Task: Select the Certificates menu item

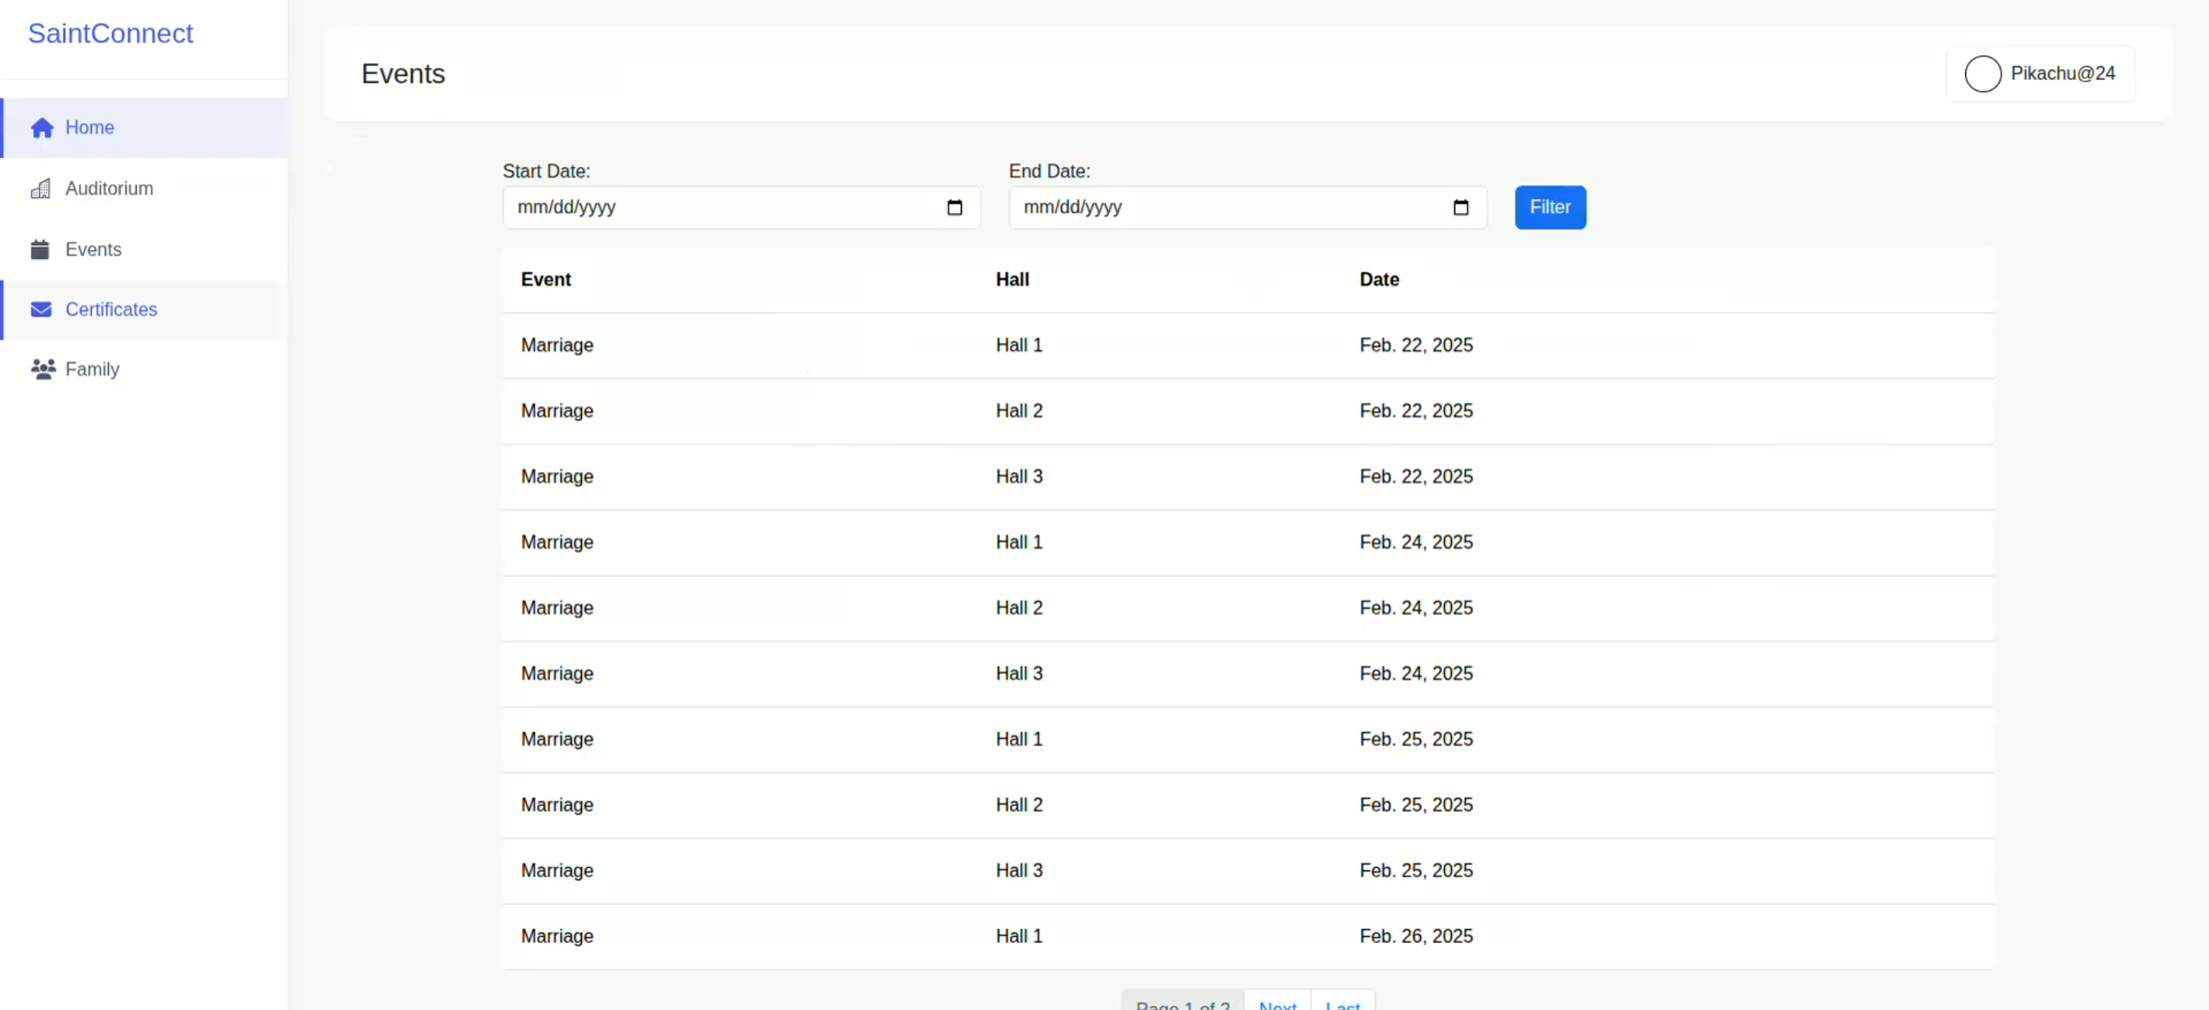Action: tap(144, 309)
